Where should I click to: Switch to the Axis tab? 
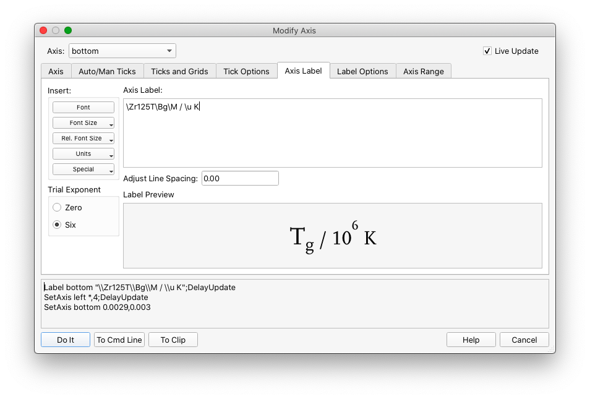56,71
